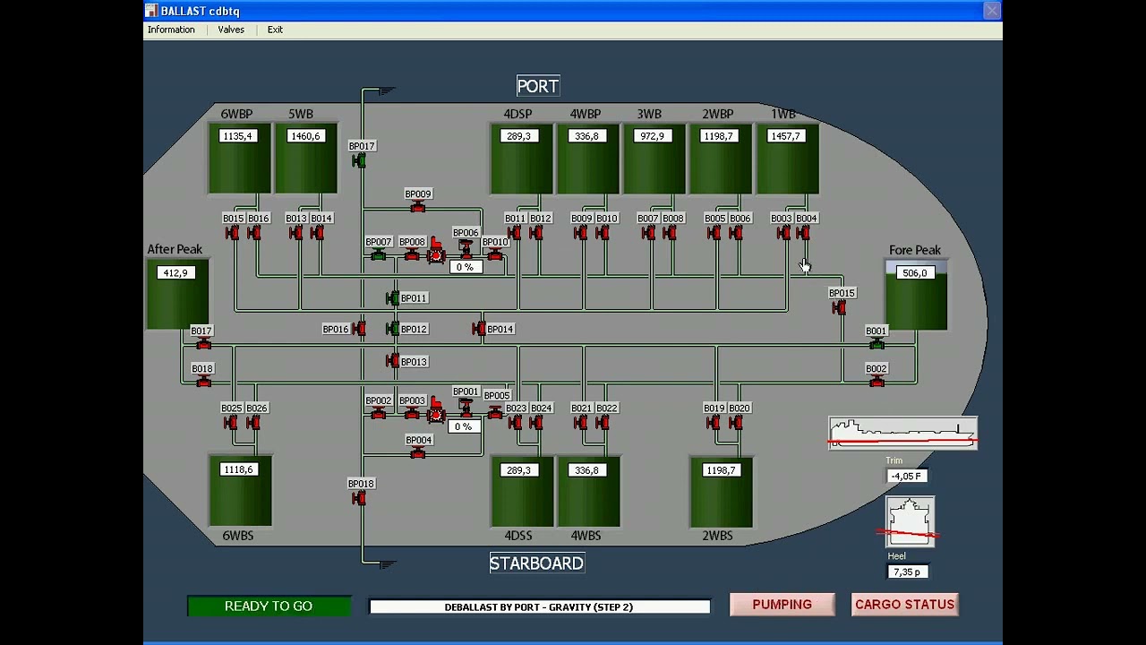Viewport: 1146px width, 645px height.
Task: Click 6WBS tank level 1118,6
Action: coord(239,469)
